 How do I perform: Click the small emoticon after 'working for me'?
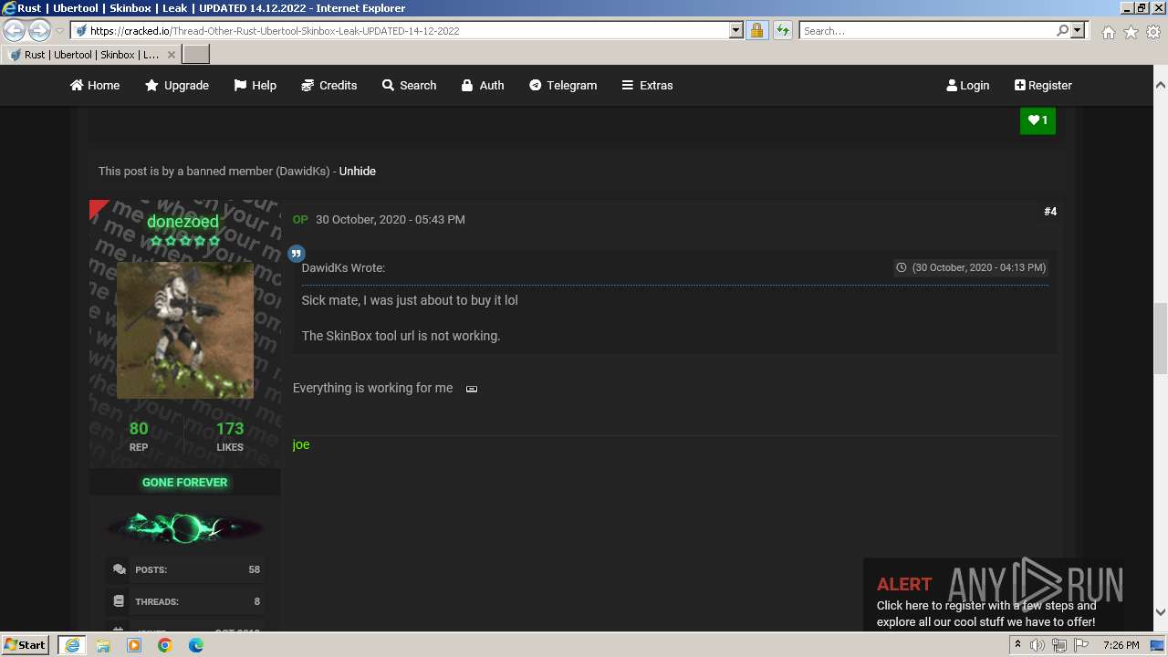[472, 389]
